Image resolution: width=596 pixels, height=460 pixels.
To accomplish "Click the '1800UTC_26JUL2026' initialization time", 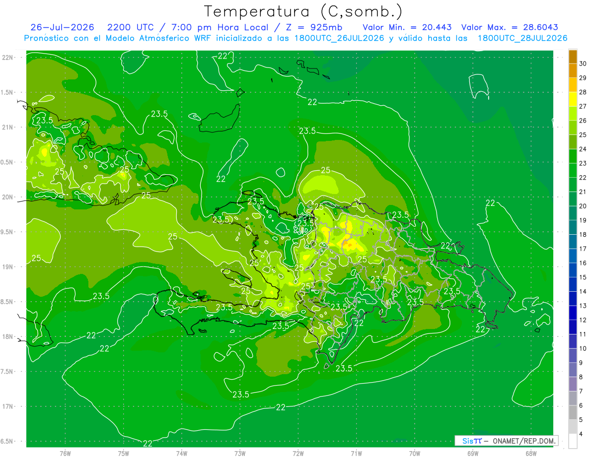I will pos(340,38).
